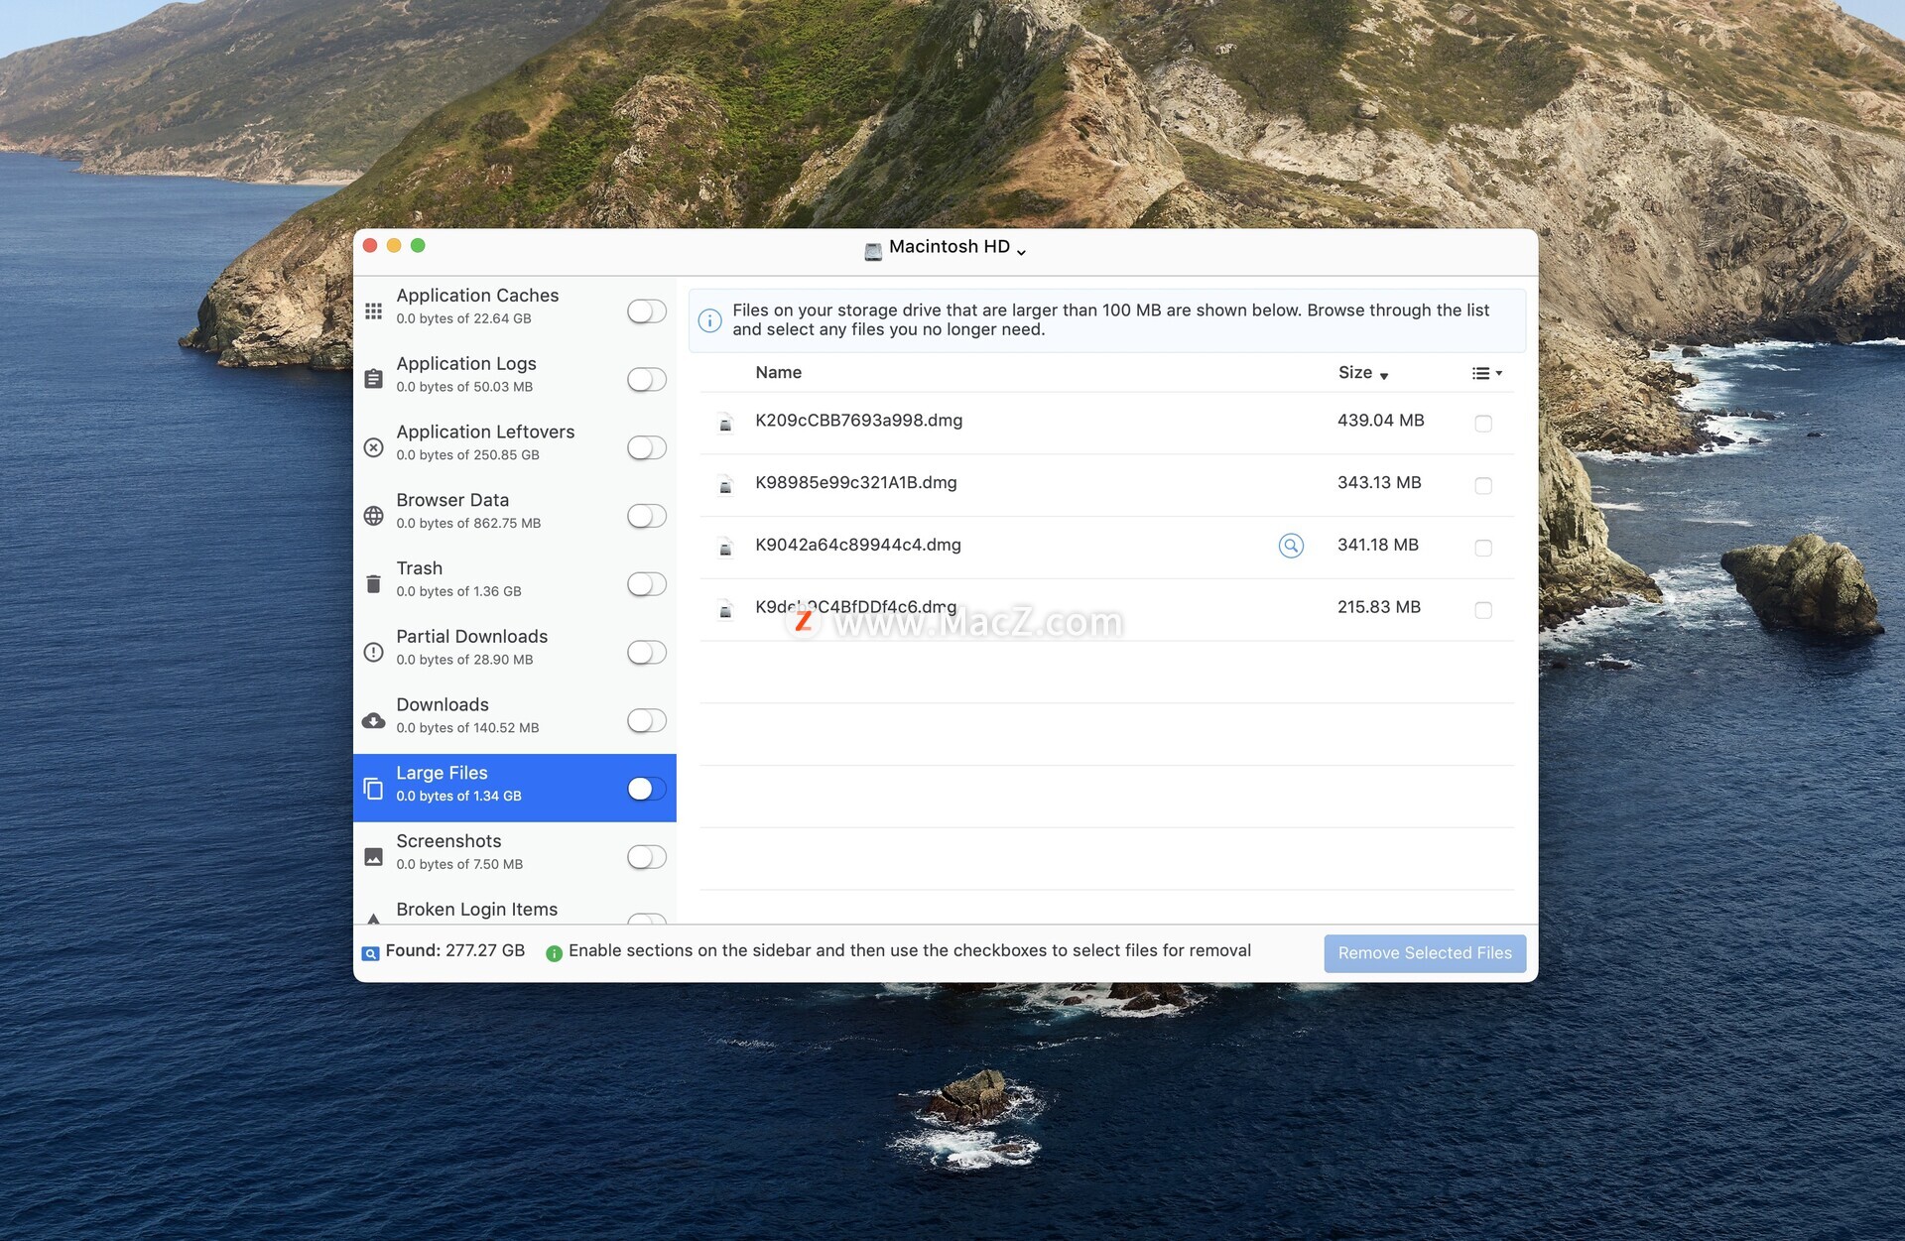The image size is (1905, 1241).
Task: Click the Trash bin icon in sidebar
Action: pos(373,584)
